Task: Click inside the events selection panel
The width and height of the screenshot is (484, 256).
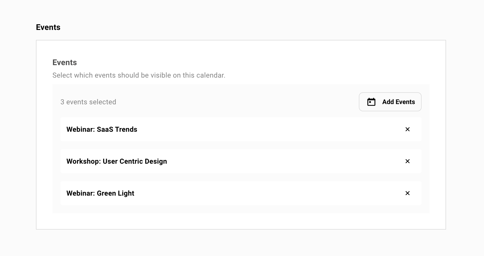Action: pyautogui.click(x=241, y=148)
